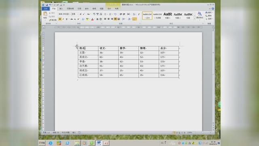Switch to the Insert tab

pyautogui.click(x=61, y=9)
